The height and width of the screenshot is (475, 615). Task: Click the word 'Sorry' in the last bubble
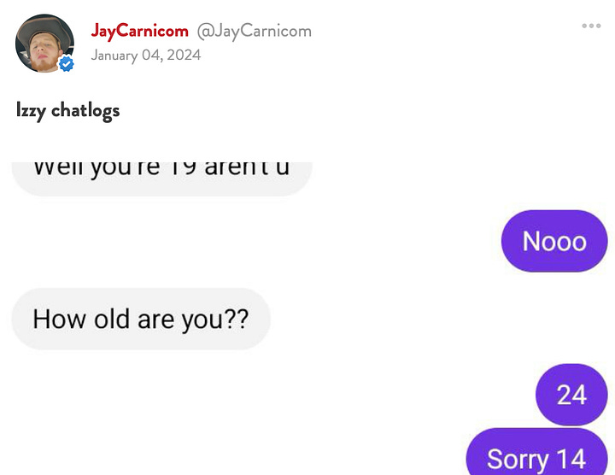(x=518, y=460)
